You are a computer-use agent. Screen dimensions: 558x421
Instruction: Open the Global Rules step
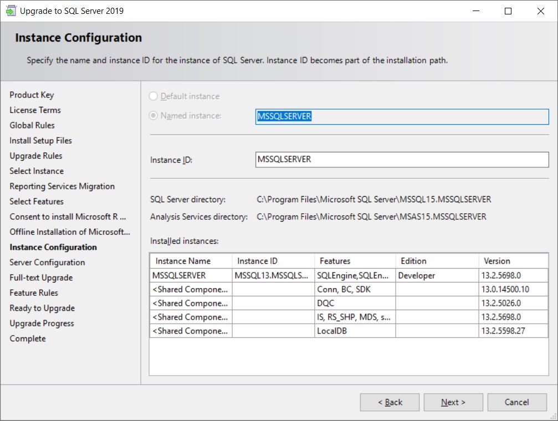(32, 125)
